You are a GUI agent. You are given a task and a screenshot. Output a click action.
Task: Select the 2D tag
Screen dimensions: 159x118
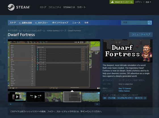click(x=105, y=98)
